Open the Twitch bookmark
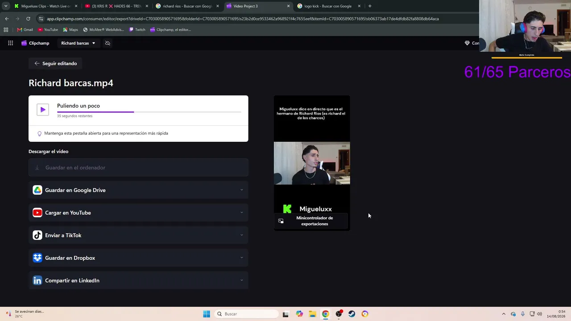The image size is (571, 321). click(x=137, y=30)
